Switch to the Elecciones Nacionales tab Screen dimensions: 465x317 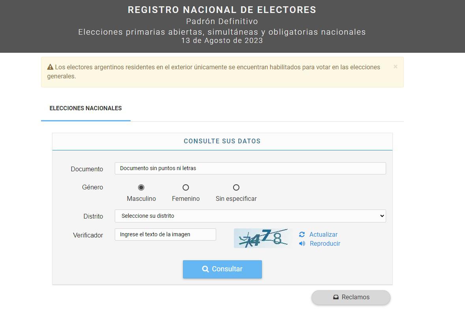86,108
